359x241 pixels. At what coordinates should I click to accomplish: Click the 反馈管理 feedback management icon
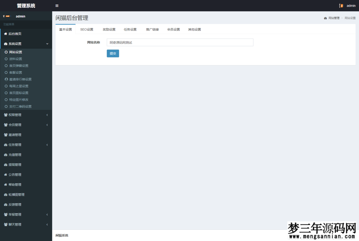click(5, 205)
